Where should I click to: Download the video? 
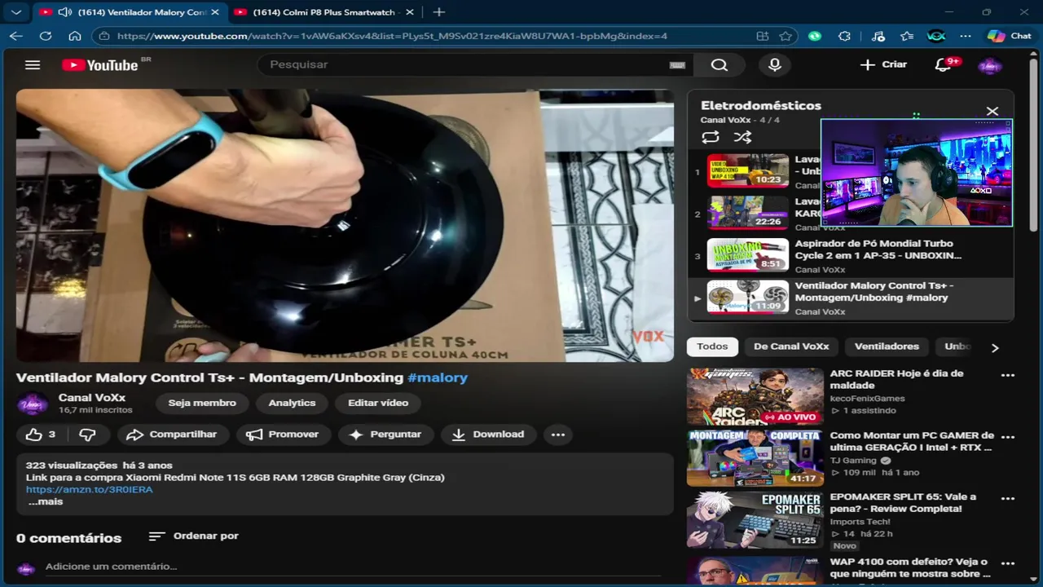488,435
